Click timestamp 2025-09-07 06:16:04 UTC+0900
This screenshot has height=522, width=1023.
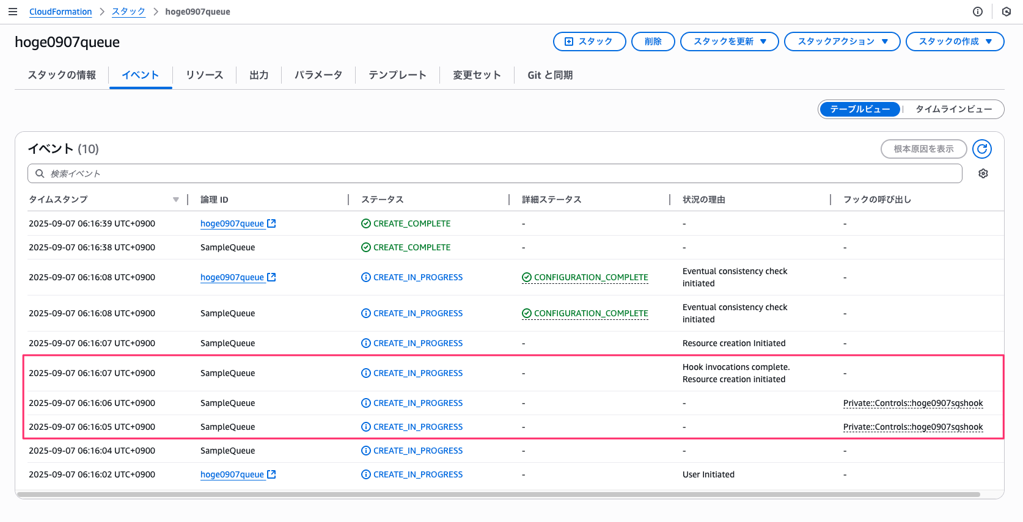pos(92,451)
